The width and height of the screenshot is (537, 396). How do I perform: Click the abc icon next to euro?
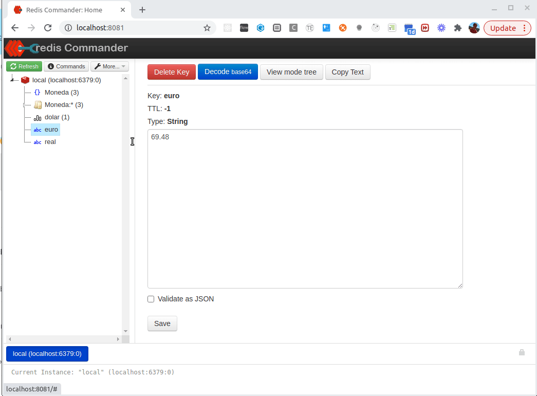[x=38, y=130]
